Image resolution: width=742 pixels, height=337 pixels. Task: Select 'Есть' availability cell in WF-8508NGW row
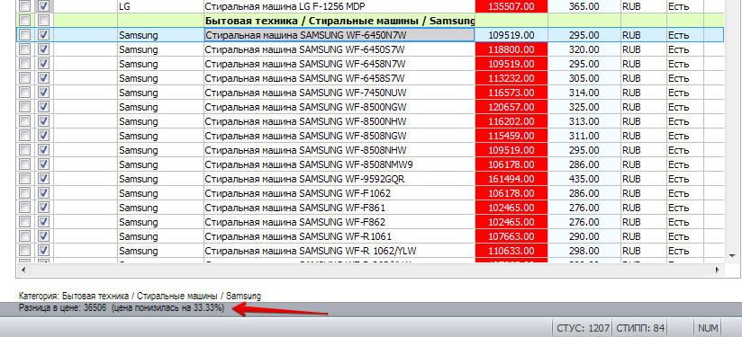click(x=685, y=136)
